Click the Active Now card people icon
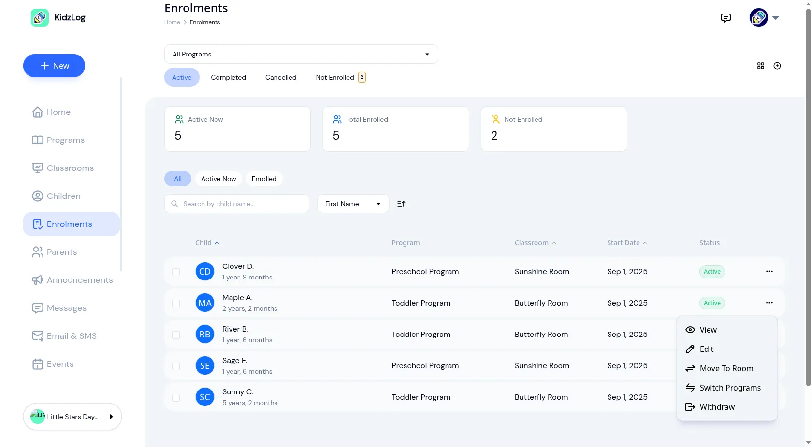 tap(179, 119)
